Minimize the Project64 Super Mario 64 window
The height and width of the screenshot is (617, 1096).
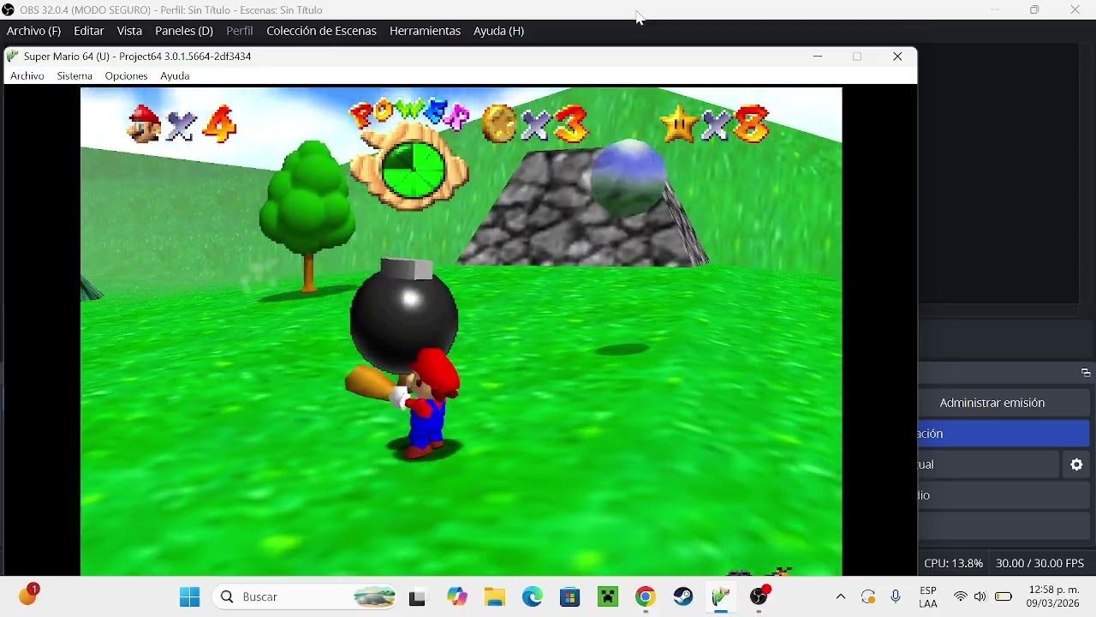[x=818, y=57]
